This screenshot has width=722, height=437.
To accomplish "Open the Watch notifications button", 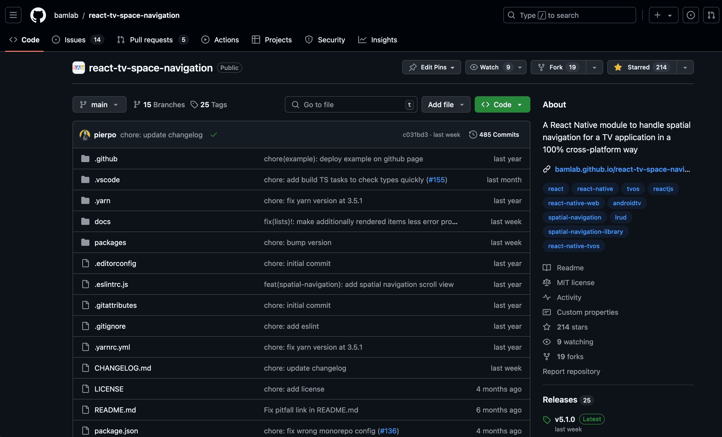I will click(496, 67).
